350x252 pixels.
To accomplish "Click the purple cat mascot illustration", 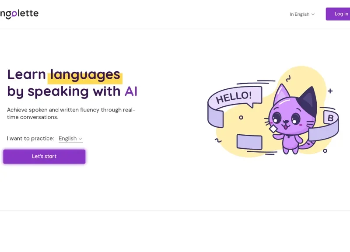I will pos(291,119).
